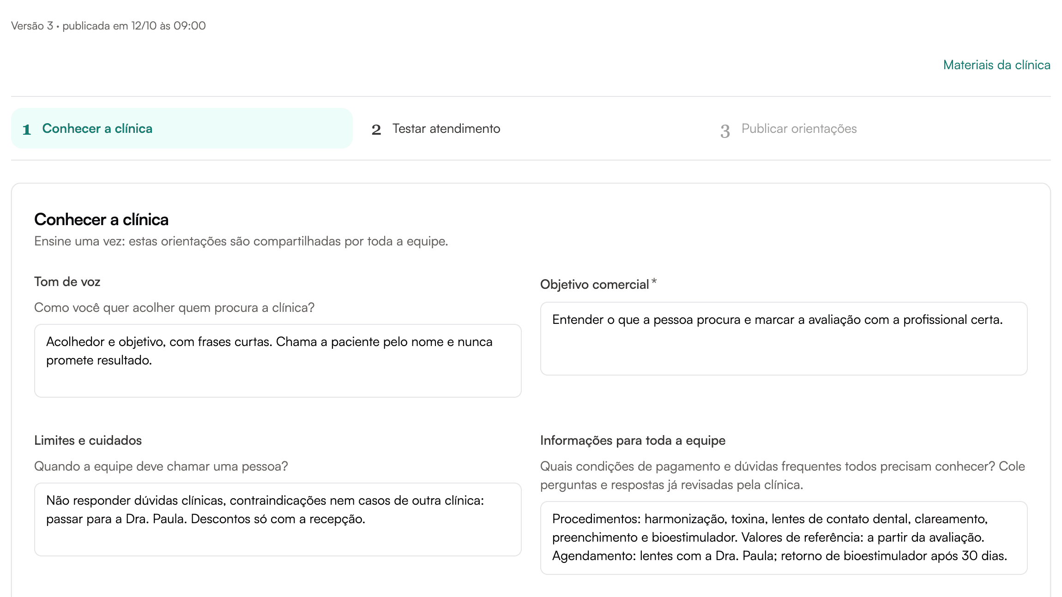Click the Objetivo comercial label
Viewport: 1062px width, 597px height.
[598, 284]
